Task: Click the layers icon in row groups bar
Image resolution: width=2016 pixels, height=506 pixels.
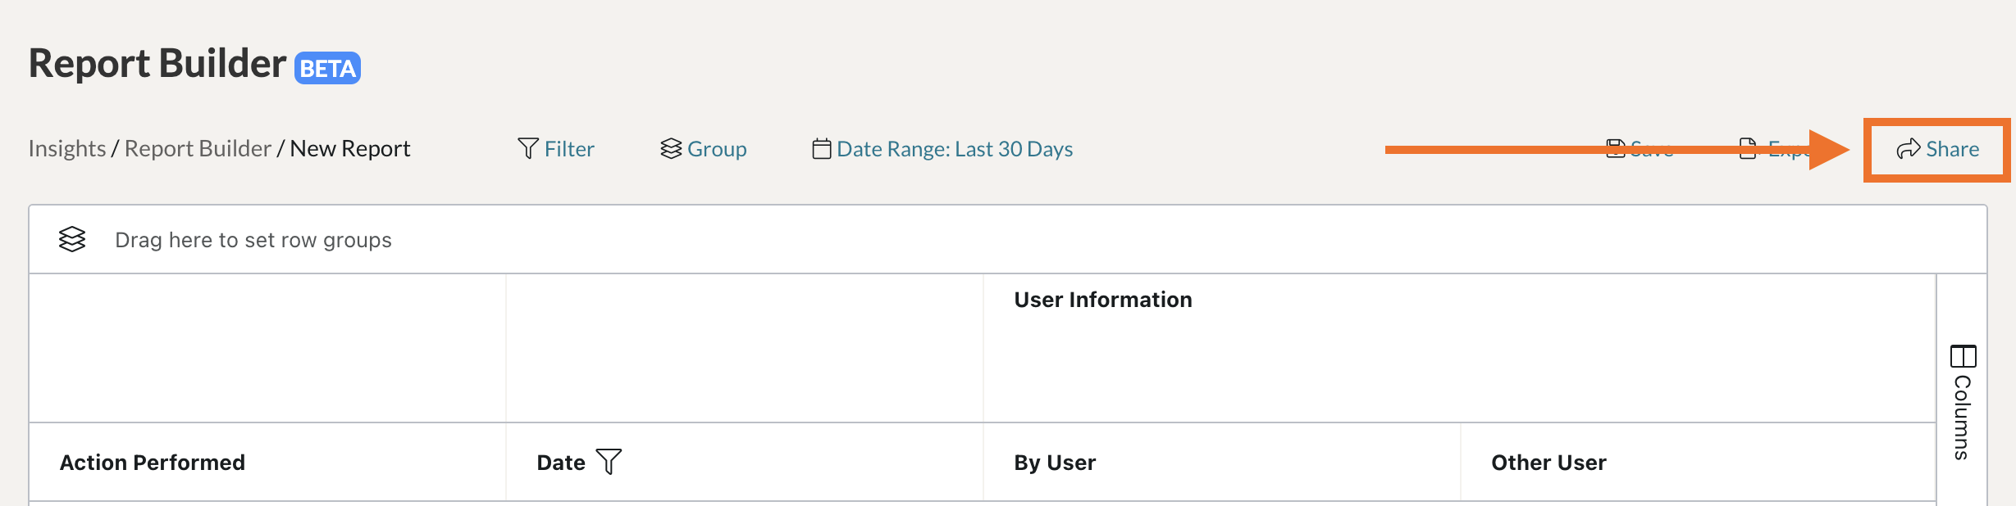Action: pos(72,239)
